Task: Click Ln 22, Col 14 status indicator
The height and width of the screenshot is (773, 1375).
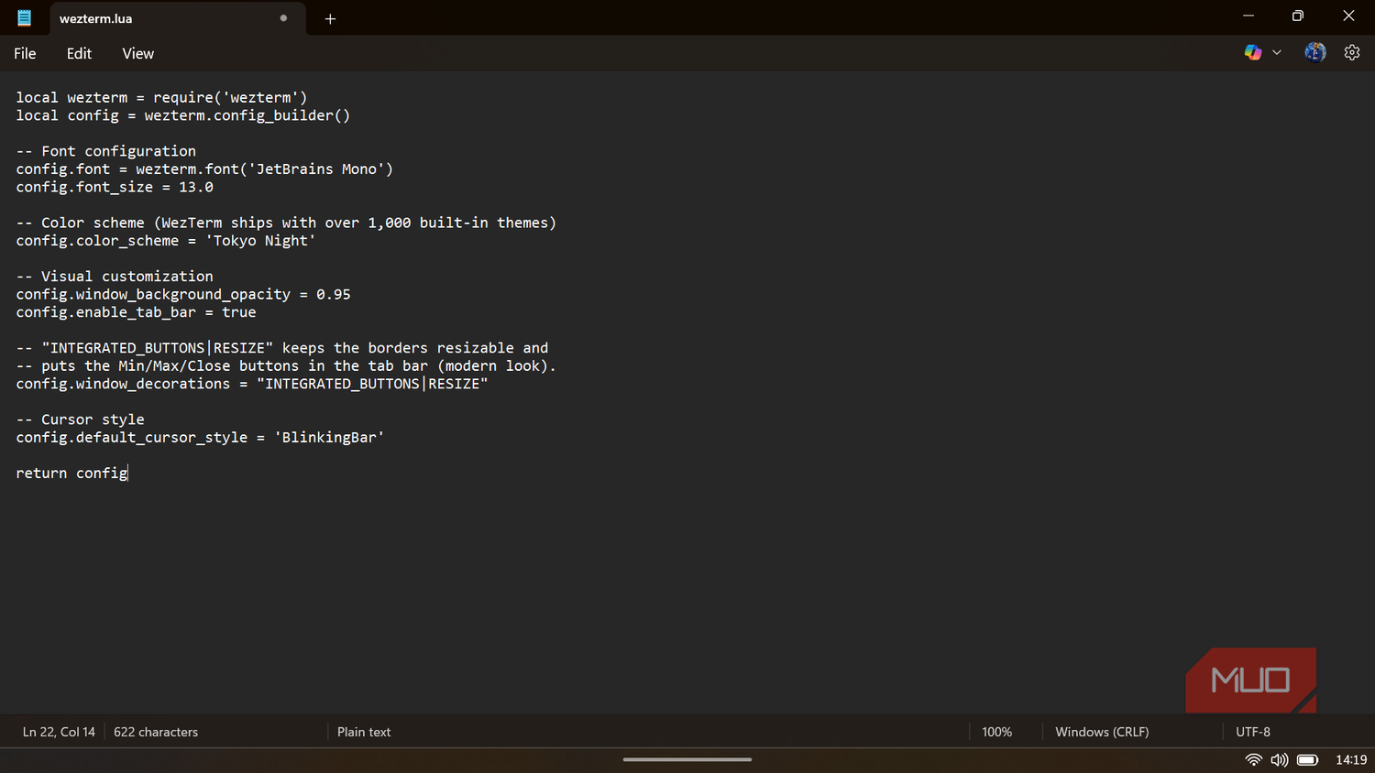Action: (x=59, y=732)
